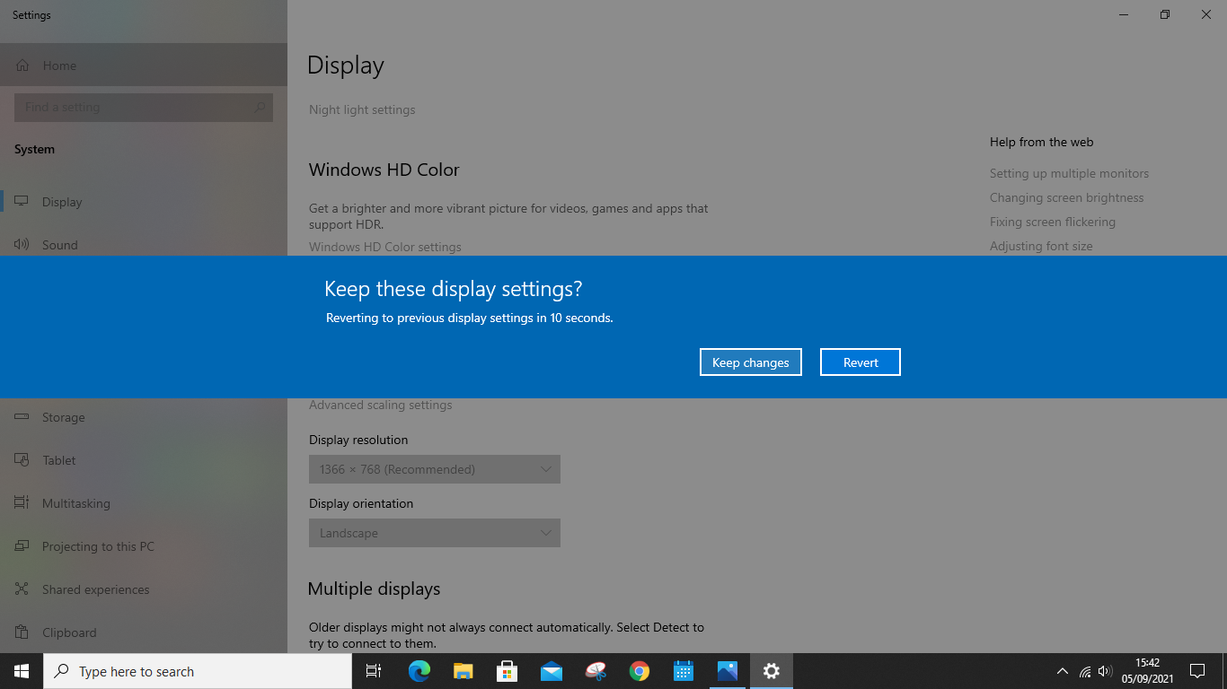
Task: Open Snip & Sketch from the taskbar
Action: 595,671
